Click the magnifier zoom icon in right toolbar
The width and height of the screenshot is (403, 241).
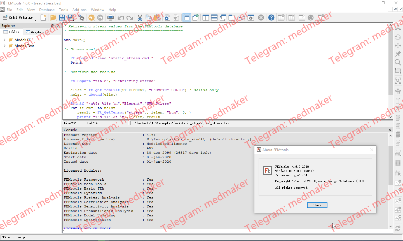(x=398, y=62)
